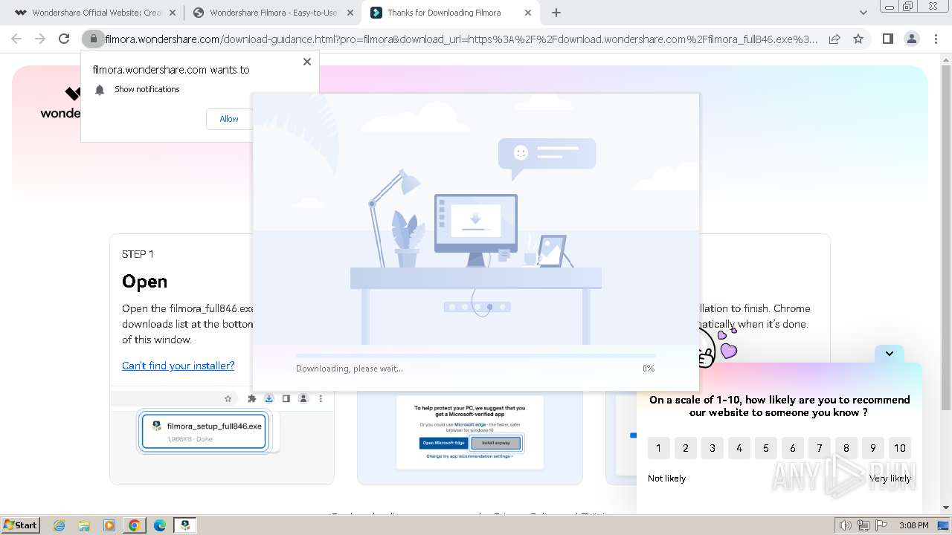Viewport: 952px width, 535px height.
Task: Switch to Filmora installer taskbar item
Action: coord(185,525)
